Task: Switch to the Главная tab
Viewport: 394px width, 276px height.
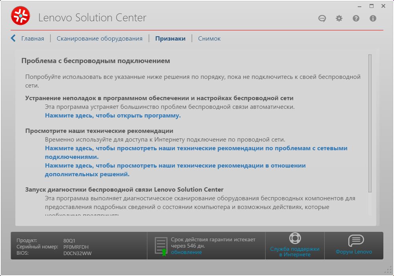Action: 33,39
